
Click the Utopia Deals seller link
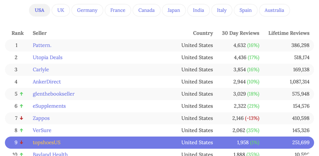[x=47, y=57]
